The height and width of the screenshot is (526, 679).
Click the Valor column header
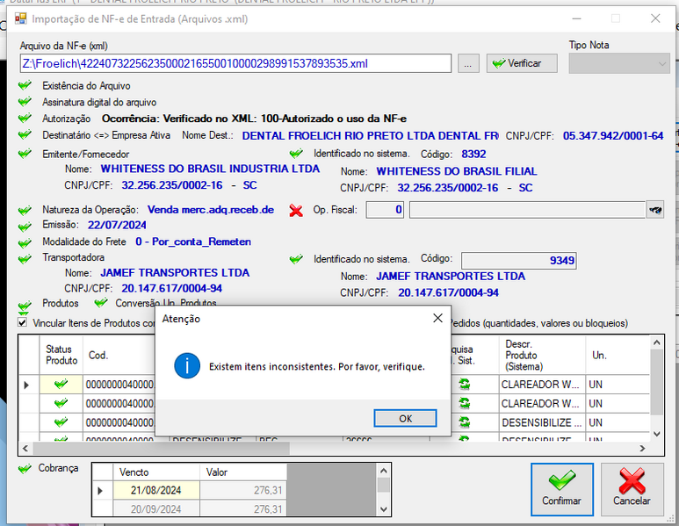coord(243,472)
